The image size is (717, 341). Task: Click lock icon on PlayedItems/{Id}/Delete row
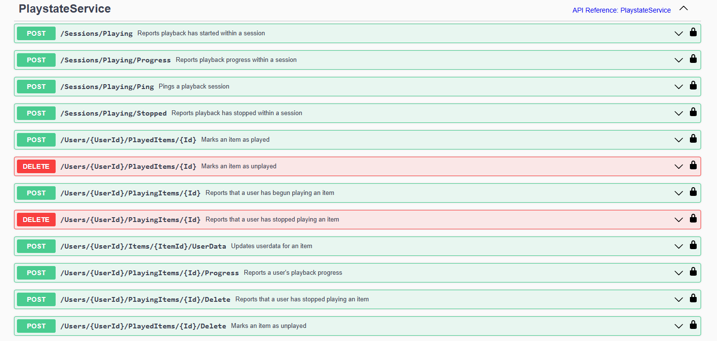[693, 326]
